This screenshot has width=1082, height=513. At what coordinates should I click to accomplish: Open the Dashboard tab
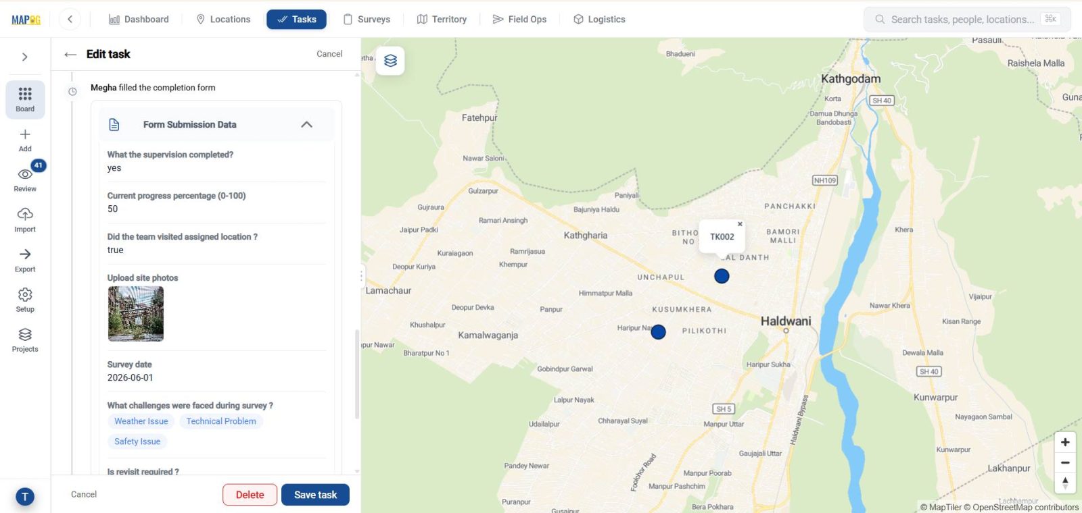[x=139, y=19]
